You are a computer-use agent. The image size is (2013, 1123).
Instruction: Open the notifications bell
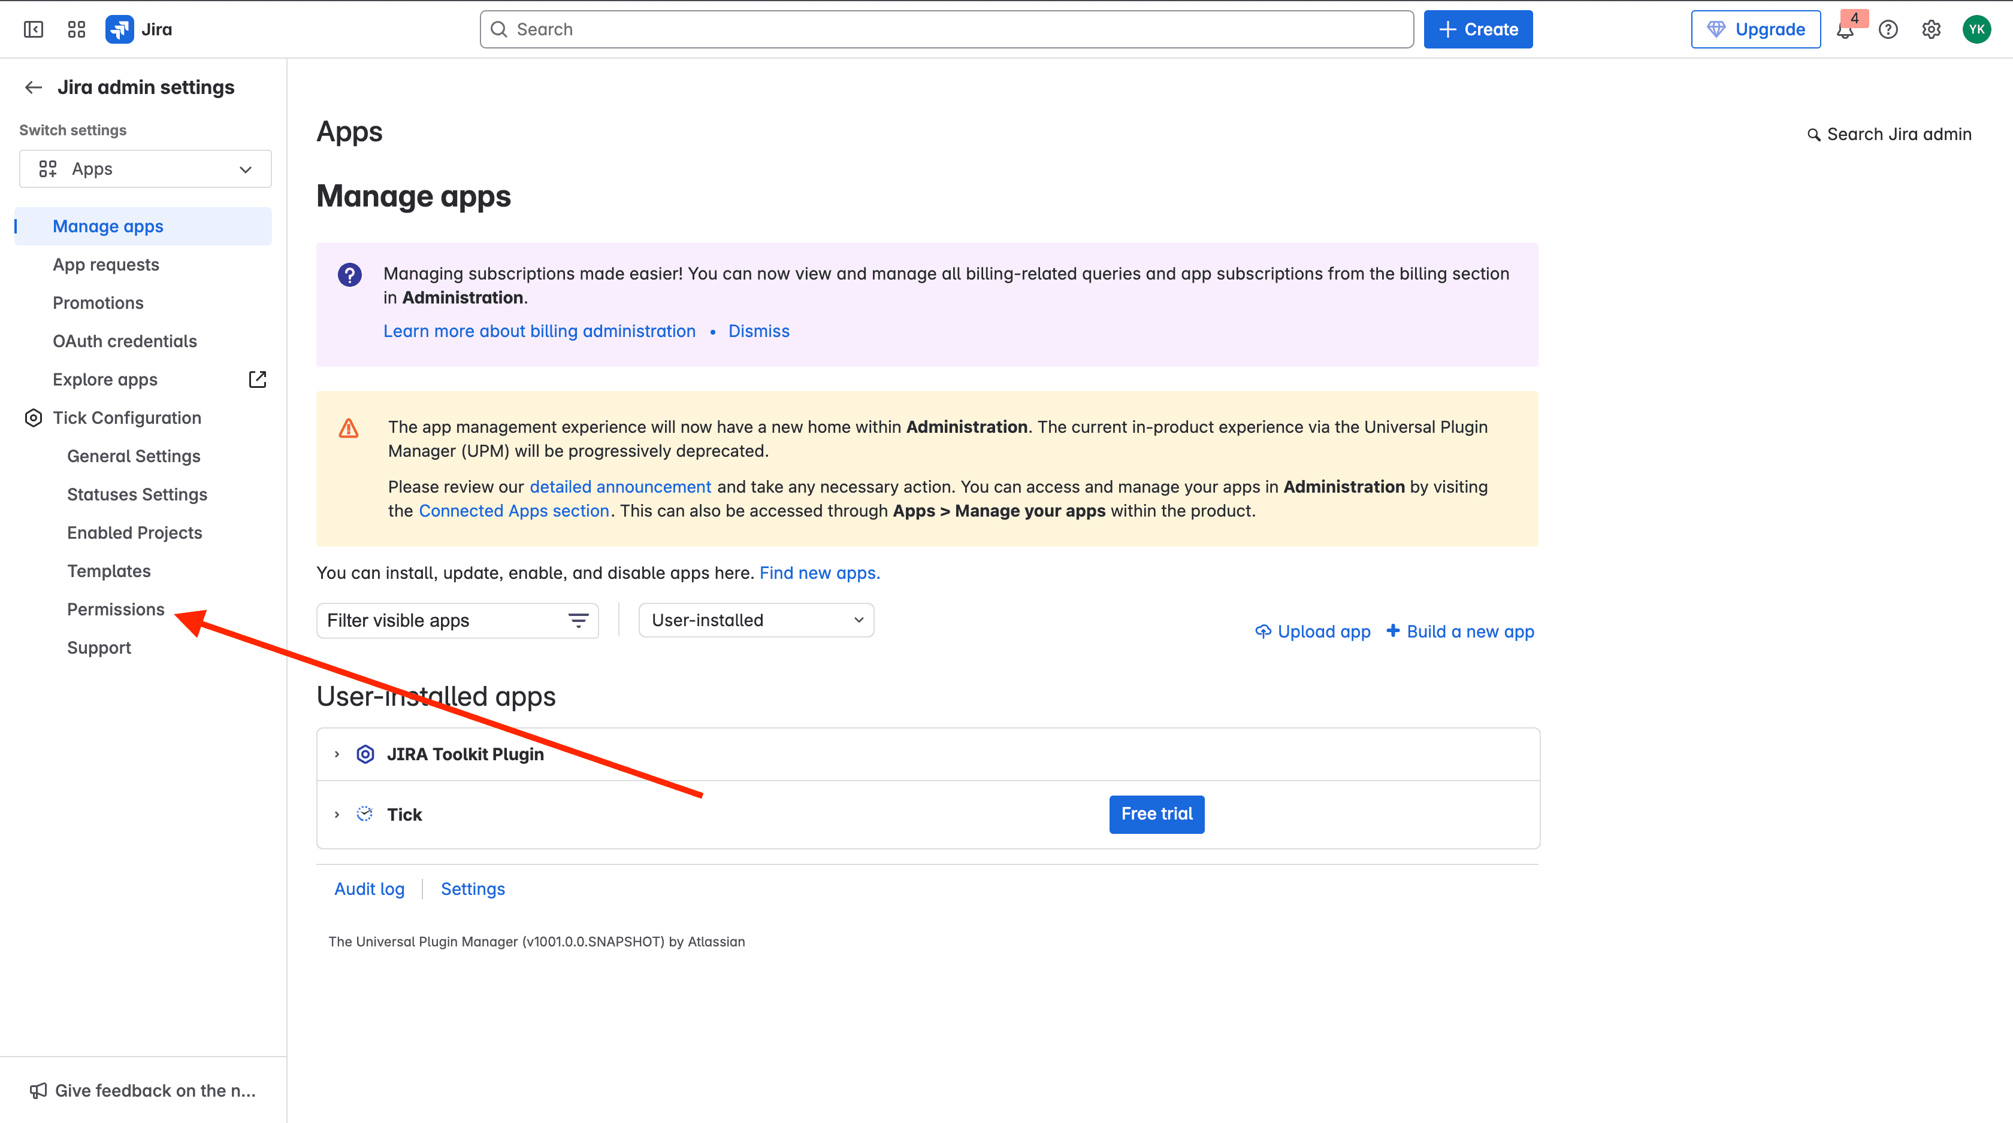(x=1845, y=31)
